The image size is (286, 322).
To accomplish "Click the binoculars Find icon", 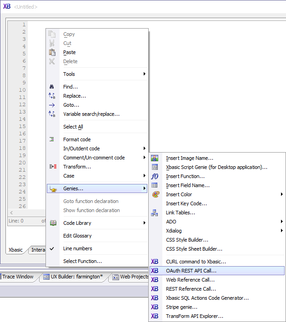I will [x=52, y=87].
